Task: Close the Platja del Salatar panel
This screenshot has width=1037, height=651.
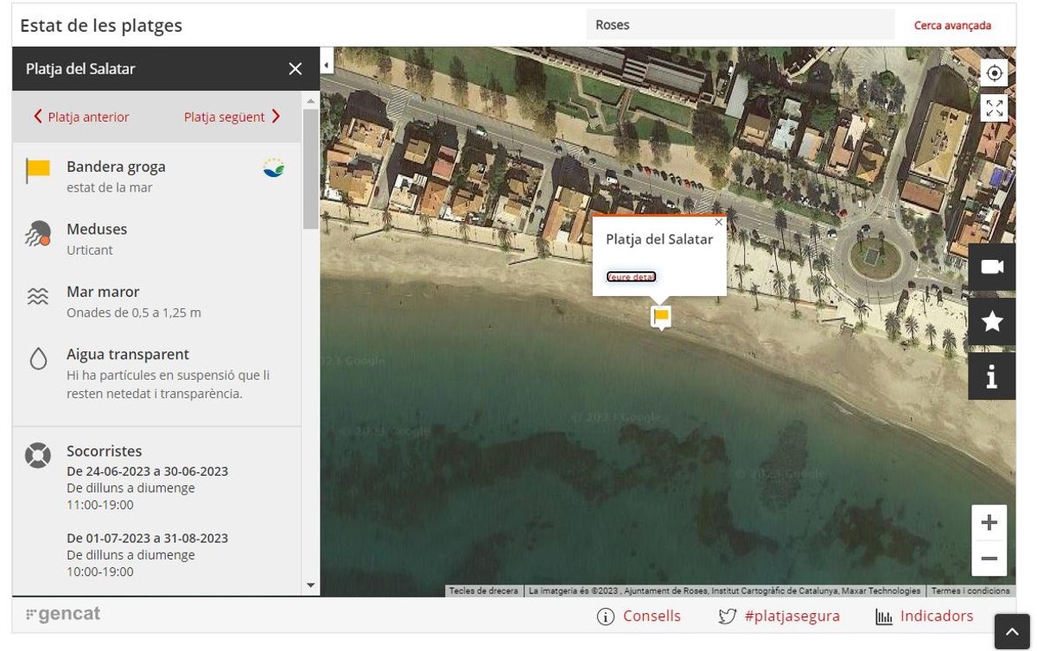Action: 296,69
